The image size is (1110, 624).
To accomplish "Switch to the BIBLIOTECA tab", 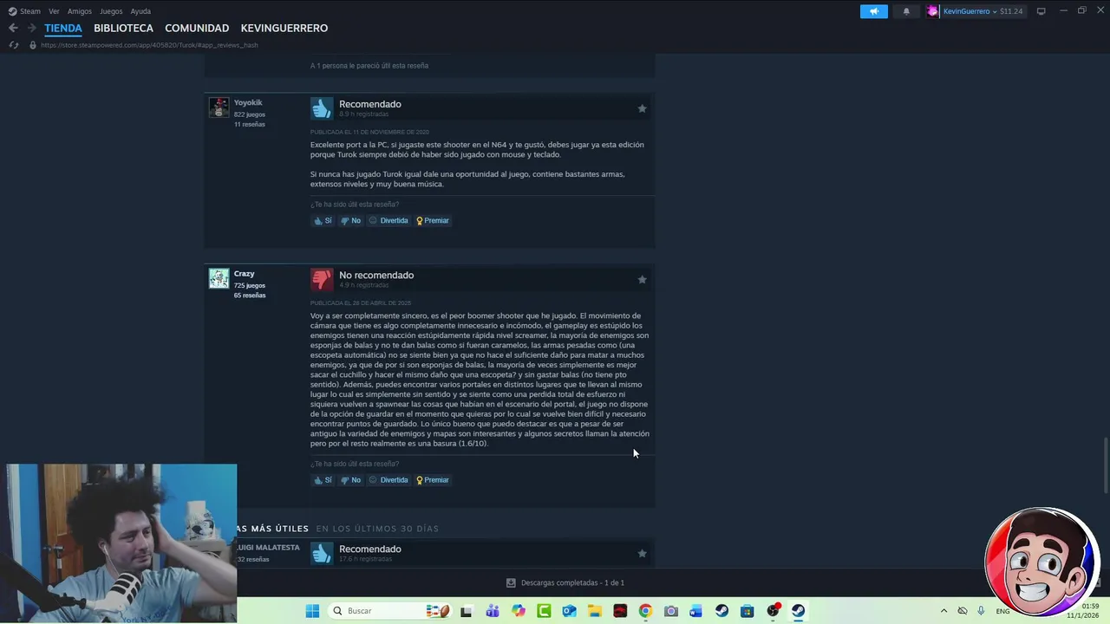I will pyautogui.click(x=123, y=28).
